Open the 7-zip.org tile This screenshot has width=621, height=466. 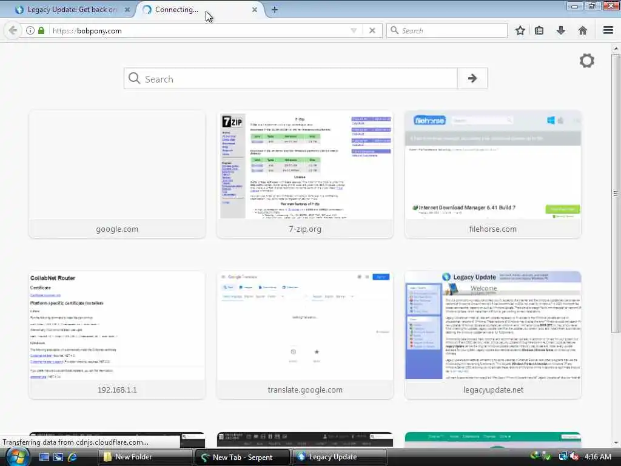tap(305, 174)
